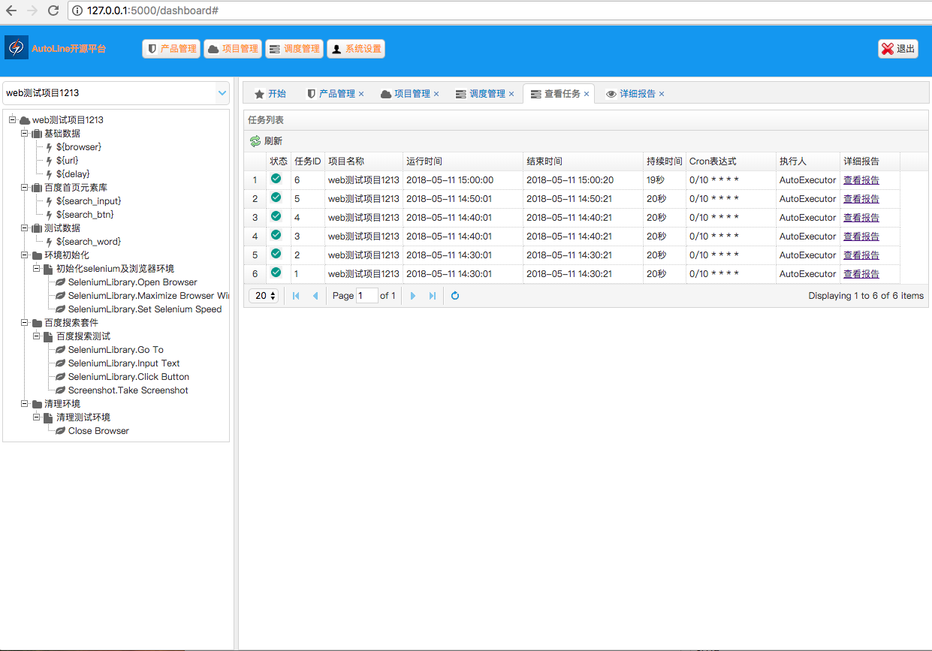Collapse the 百度首页元素库 tree node
932x651 pixels.
[x=25, y=187]
